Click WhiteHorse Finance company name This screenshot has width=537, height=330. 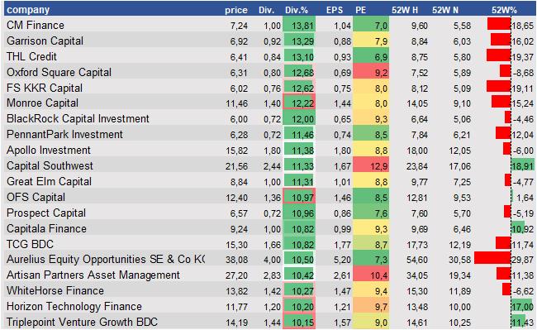tap(55, 290)
